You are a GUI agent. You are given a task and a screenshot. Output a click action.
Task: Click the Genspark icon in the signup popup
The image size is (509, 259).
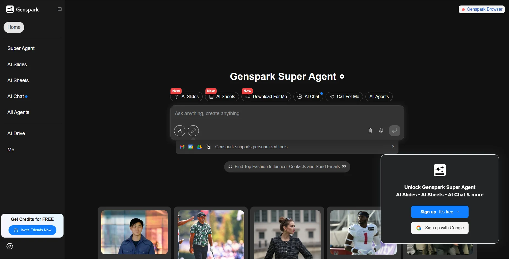440,170
